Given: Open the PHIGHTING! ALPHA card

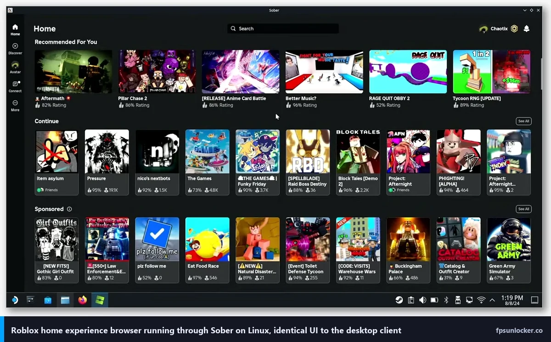Looking at the screenshot, I should pos(459,162).
